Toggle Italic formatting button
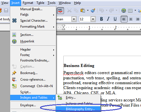 click(108, 19)
